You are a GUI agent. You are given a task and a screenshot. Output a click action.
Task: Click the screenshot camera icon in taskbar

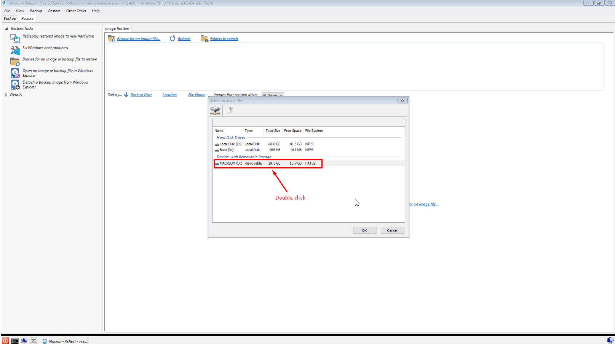click(34, 341)
